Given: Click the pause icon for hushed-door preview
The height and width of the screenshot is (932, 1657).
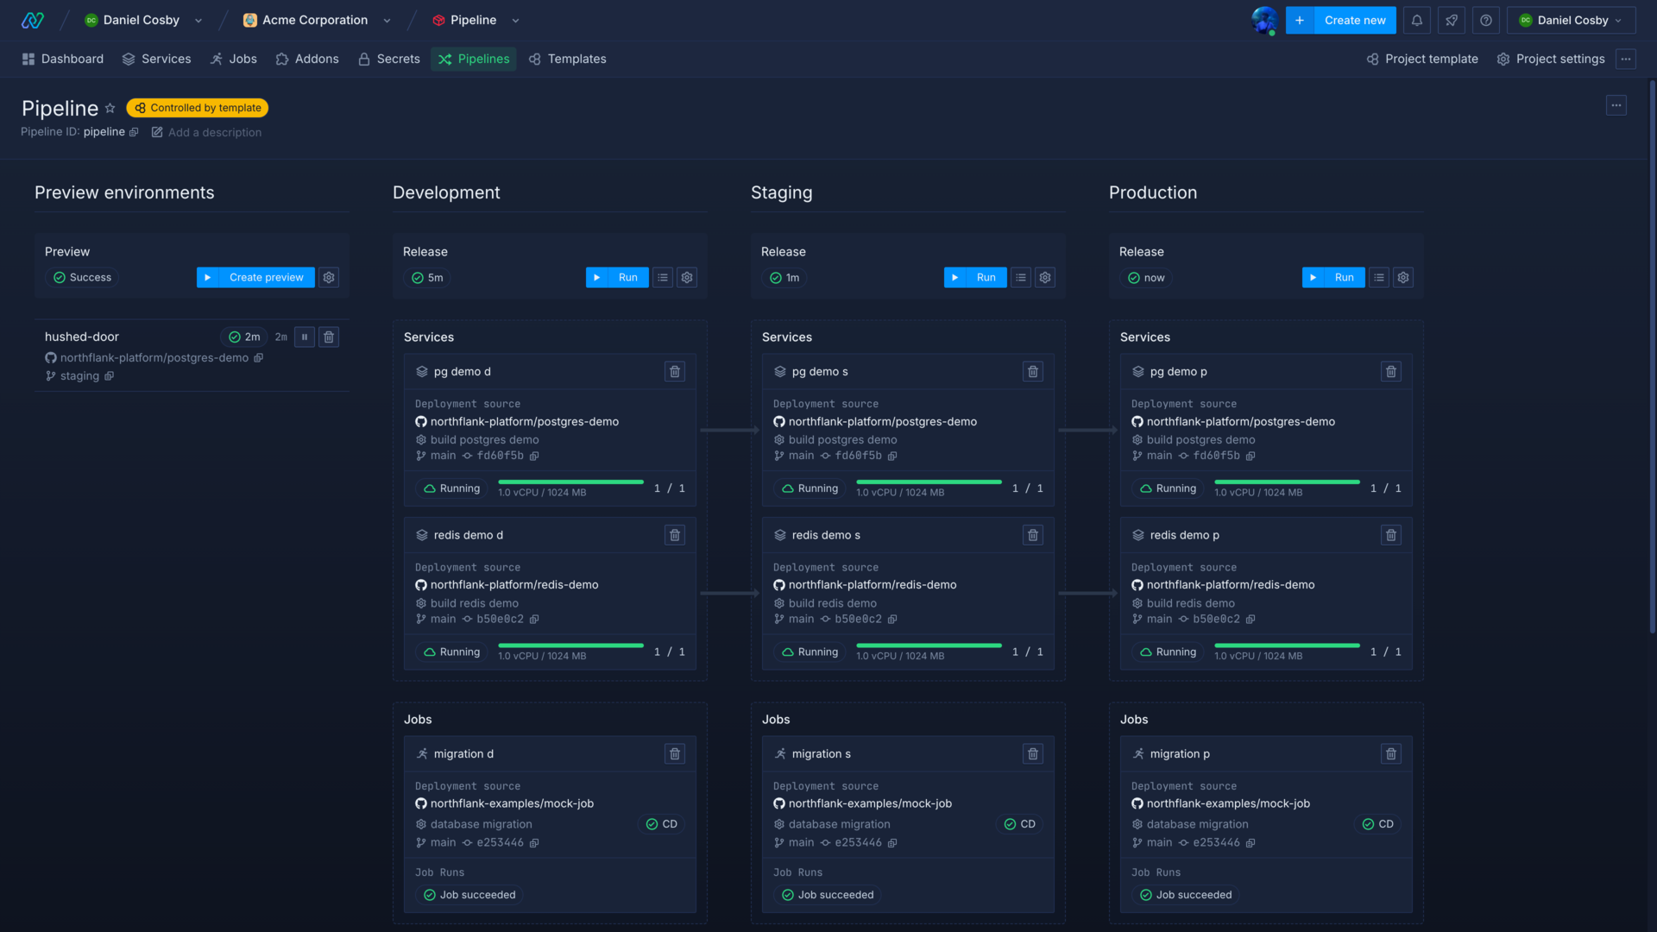Looking at the screenshot, I should [305, 337].
